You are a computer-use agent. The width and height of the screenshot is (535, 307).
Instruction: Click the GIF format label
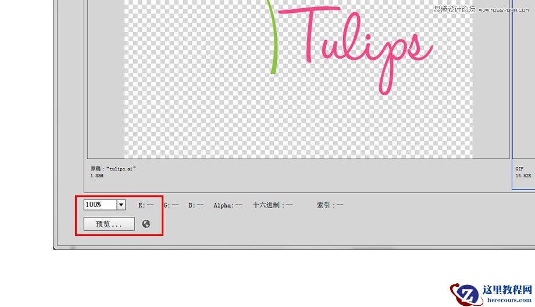519,169
